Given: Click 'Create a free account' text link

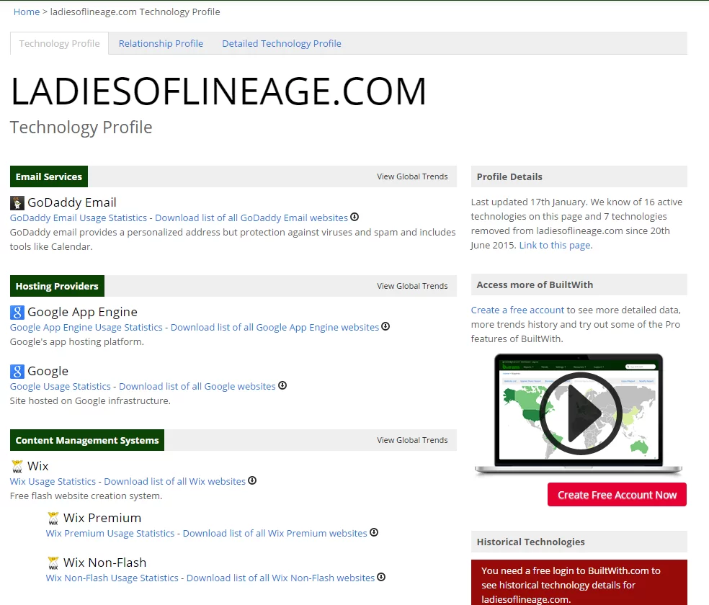Looking at the screenshot, I should click(x=517, y=310).
